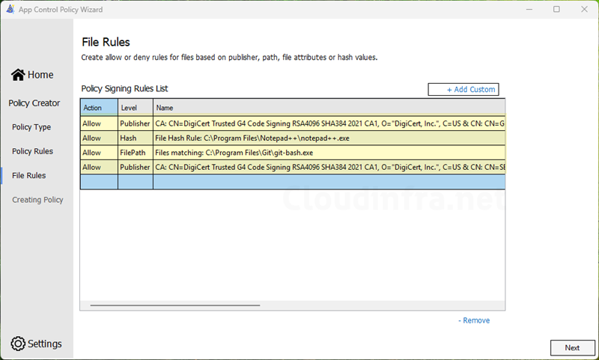Open the Policy Creator page

[x=34, y=103]
